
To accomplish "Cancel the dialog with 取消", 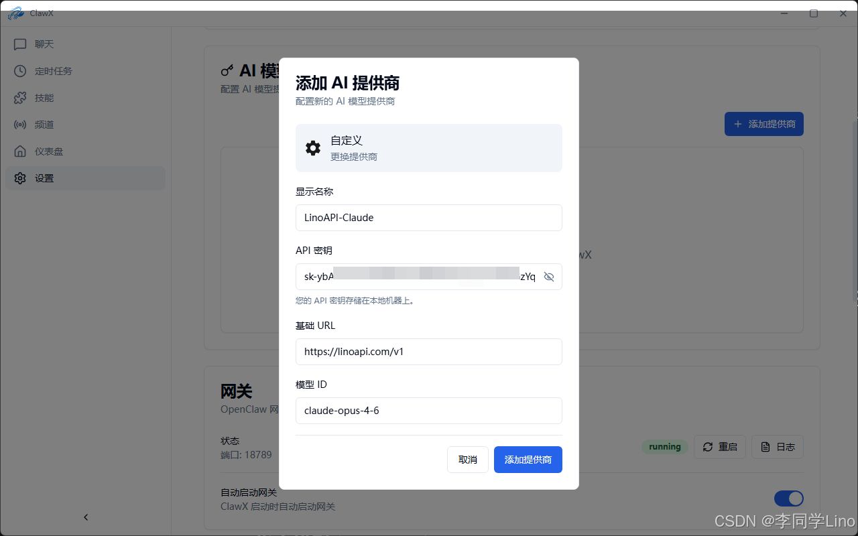I will pos(467,460).
